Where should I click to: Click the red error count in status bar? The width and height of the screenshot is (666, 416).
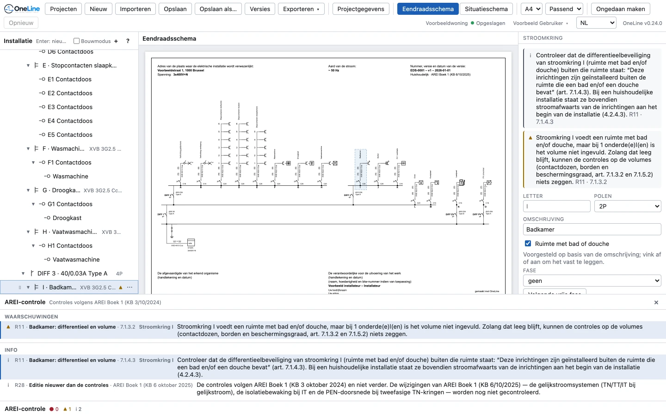click(54, 409)
